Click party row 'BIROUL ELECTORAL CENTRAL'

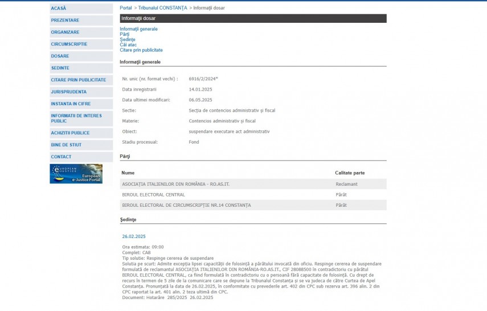tap(253, 195)
